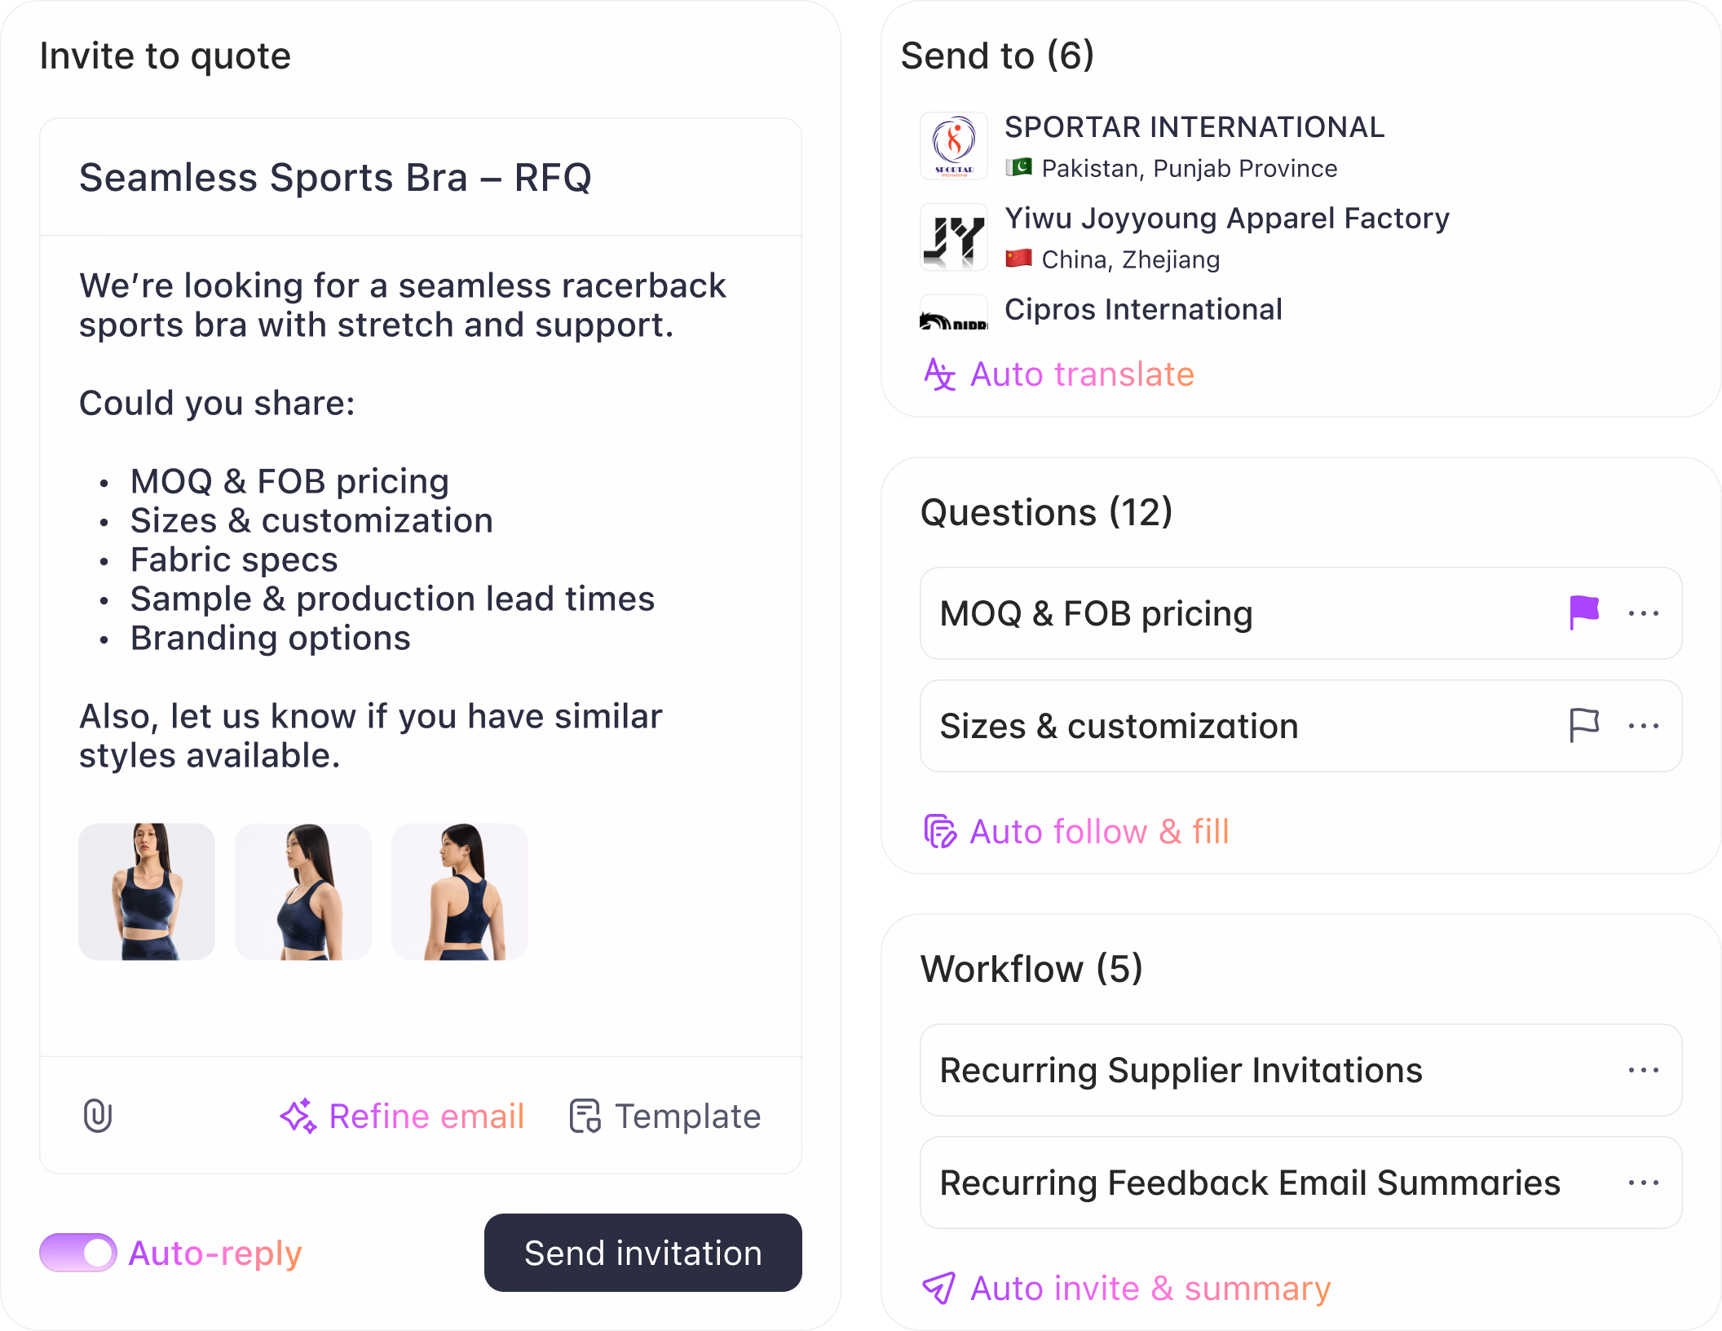Click the Auto translate icon
The width and height of the screenshot is (1722, 1331).
point(939,374)
